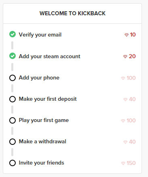The width and height of the screenshot is (148, 177).
Task: Click the gem icon on Add your phone row
Action: tap(123, 78)
